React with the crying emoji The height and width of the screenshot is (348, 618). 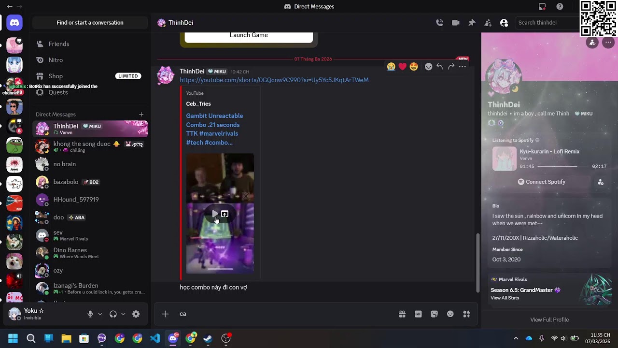391,67
